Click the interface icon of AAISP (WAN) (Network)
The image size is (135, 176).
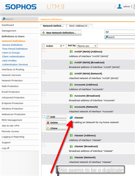click(x=71, y=74)
